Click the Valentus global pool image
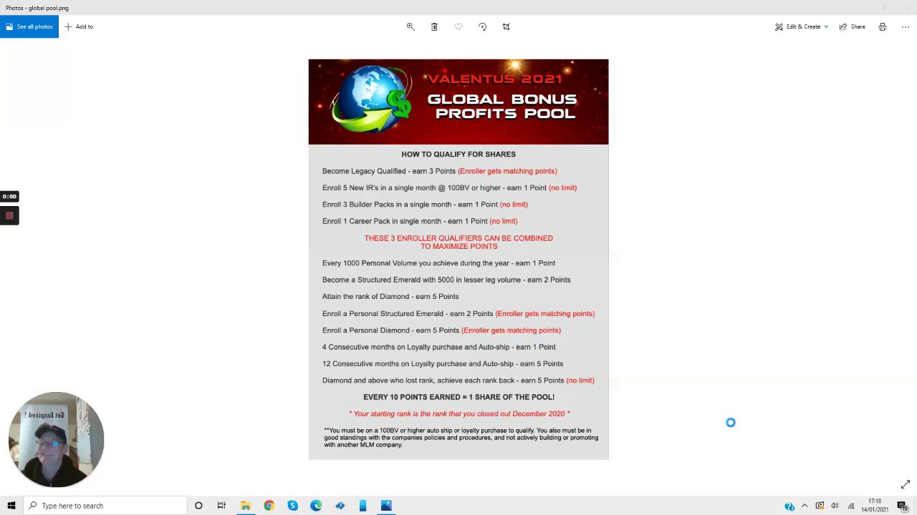The height and width of the screenshot is (515, 917). tap(458, 259)
